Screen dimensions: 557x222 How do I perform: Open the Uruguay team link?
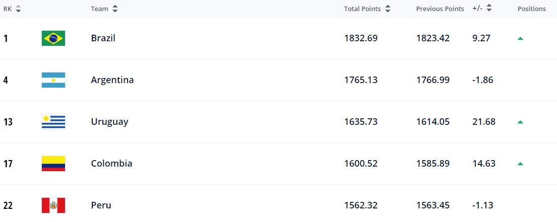(x=109, y=122)
